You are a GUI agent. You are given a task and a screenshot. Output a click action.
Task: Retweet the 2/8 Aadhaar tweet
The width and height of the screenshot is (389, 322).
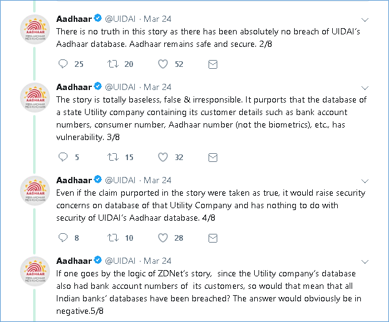[x=113, y=64]
